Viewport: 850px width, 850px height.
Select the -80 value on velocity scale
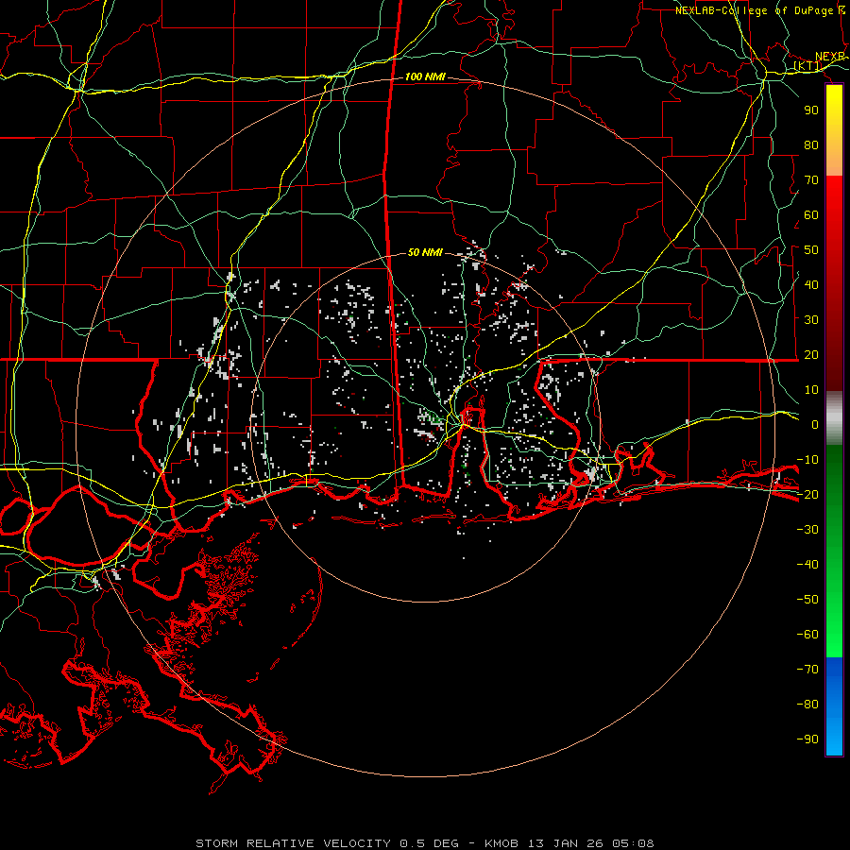[807, 705]
